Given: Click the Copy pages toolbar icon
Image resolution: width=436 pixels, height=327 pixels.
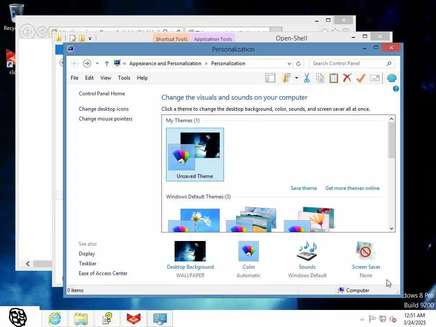Looking at the screenshot, I should 320,78.
